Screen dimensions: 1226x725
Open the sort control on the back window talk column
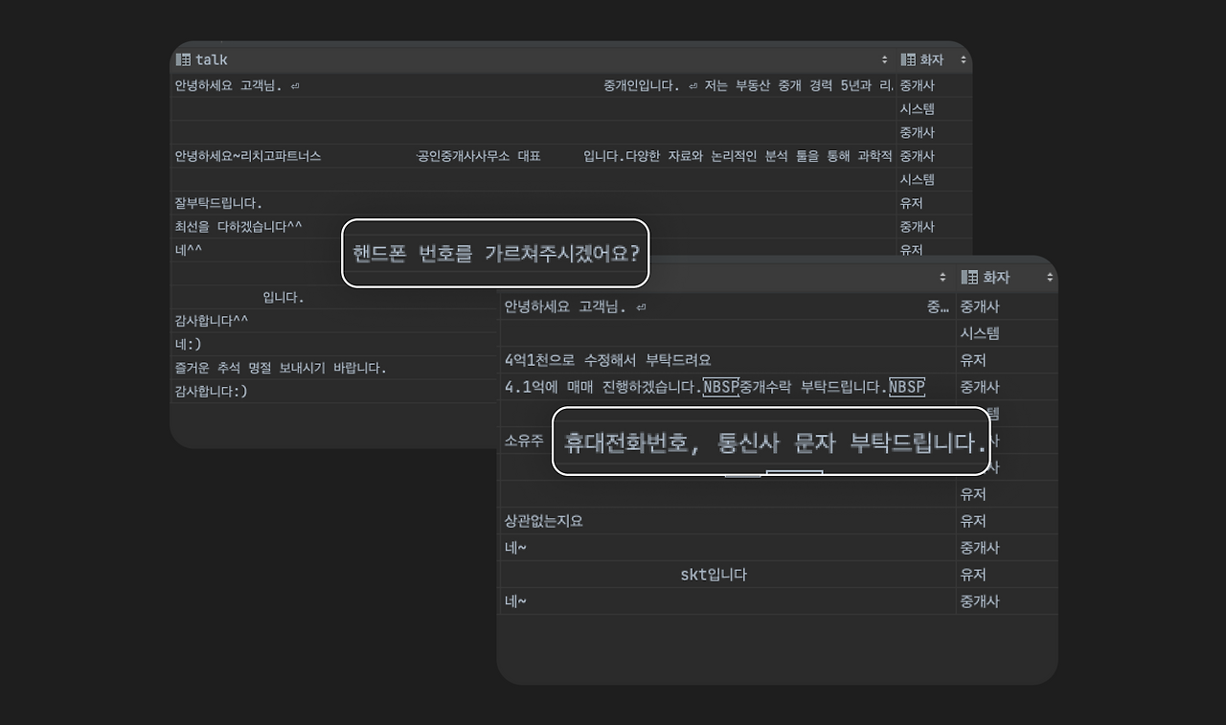click(942, 277)
